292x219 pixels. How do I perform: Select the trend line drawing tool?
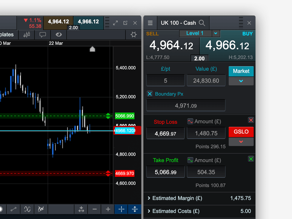[x=13, y=209]
